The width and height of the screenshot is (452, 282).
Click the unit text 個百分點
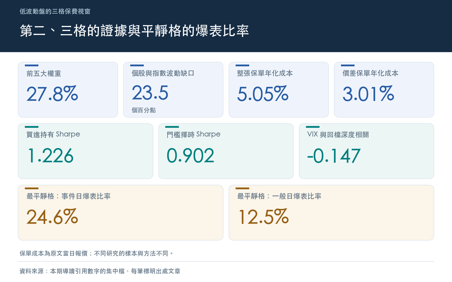point(144,110)
